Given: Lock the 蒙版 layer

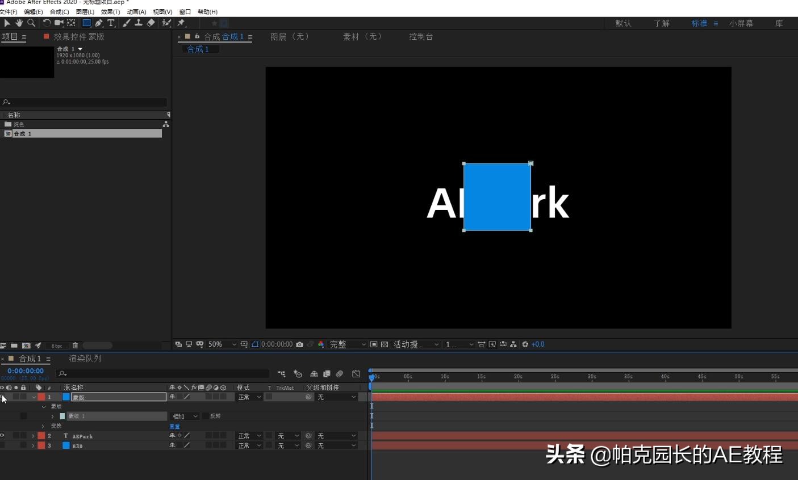Looking at the screenshot, I should pyautogui.click(x=23, y=397).
